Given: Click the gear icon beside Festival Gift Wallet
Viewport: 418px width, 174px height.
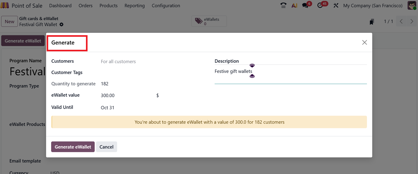Looking at the screenshot, I should (62, 25).
